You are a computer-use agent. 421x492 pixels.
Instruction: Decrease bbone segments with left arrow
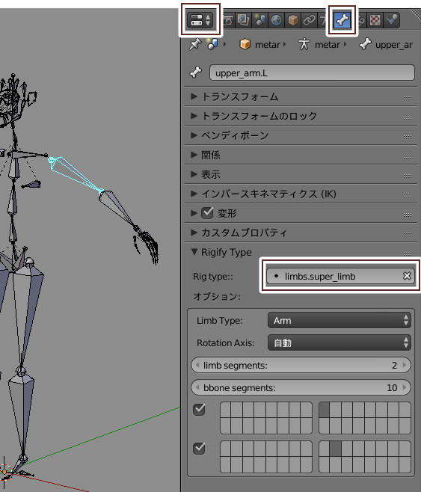(197, 387)
